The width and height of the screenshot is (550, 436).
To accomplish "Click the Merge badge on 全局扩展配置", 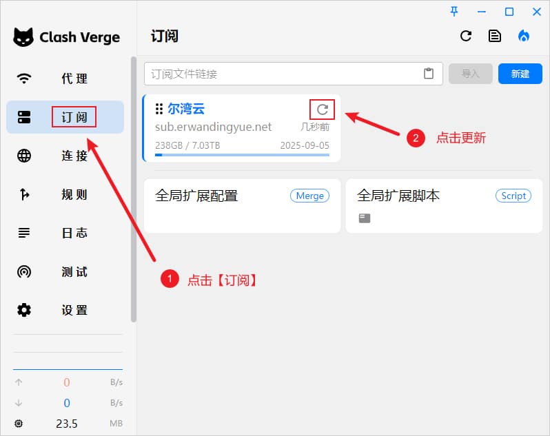I will pos(309,196).
